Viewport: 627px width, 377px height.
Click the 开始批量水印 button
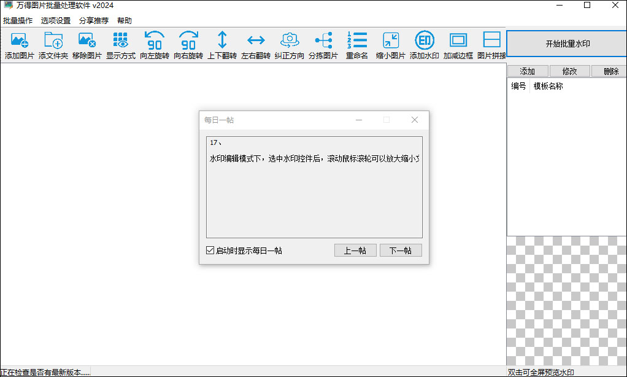[567, 44]
